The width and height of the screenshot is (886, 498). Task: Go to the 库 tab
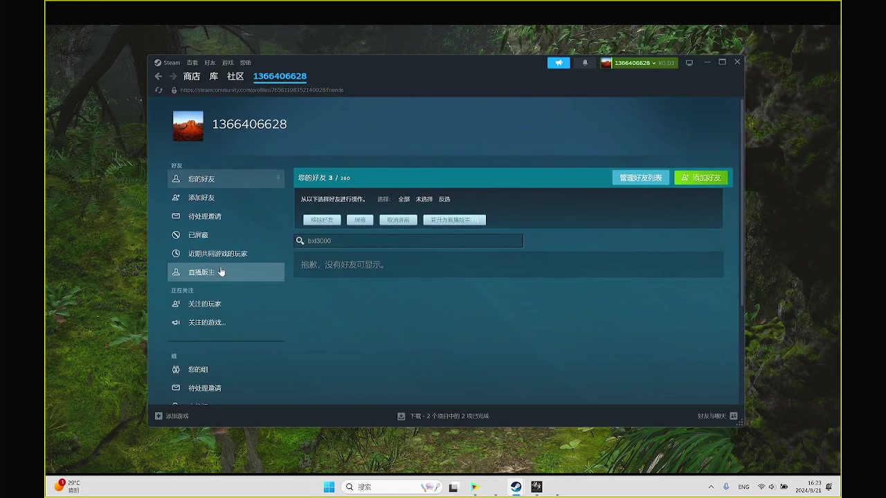(214, 76)
